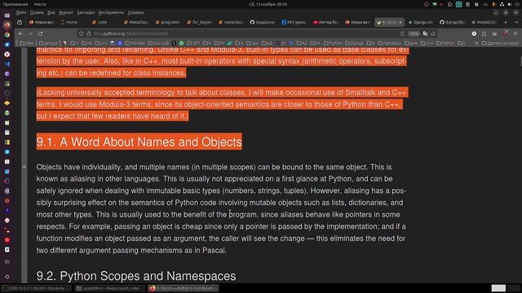Open Chrome from the dock
This screenshot has height=293, width=522.
click(7, 34)
